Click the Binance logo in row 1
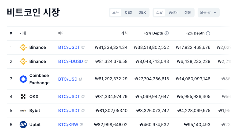The image size is (231, 131). click(x=23, y=47)
